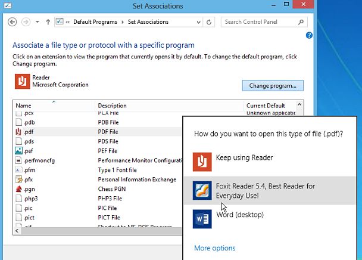Viewport: 362px width, 260px height.
Task: Click the Change program button
Action: 273,86
